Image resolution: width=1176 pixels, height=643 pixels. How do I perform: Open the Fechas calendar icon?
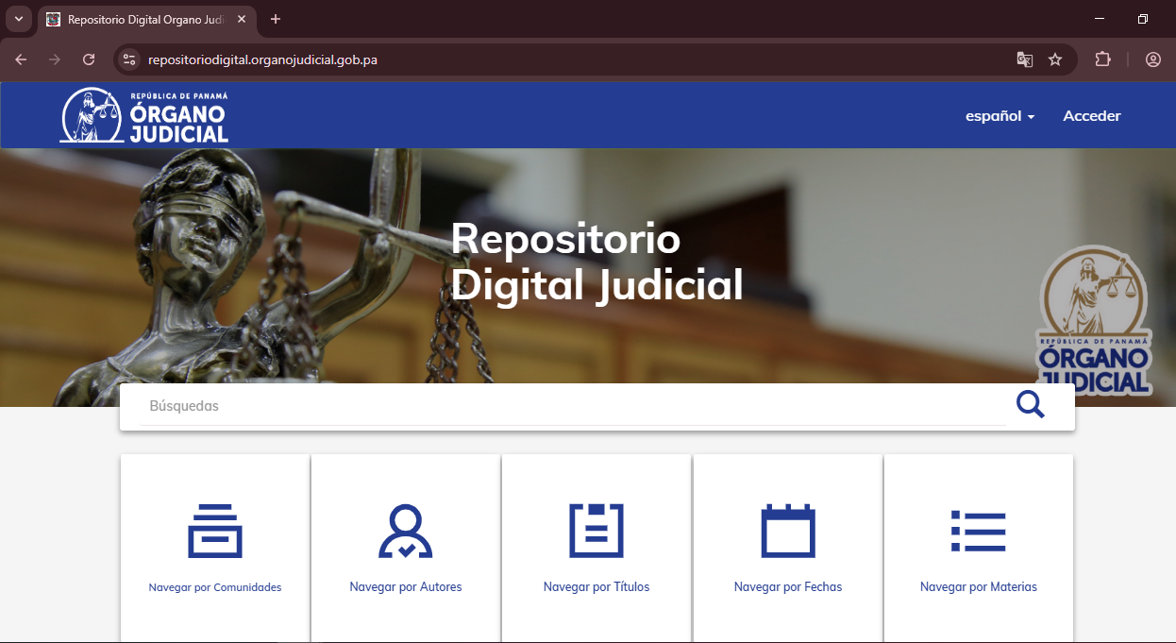tap(787, 531)
